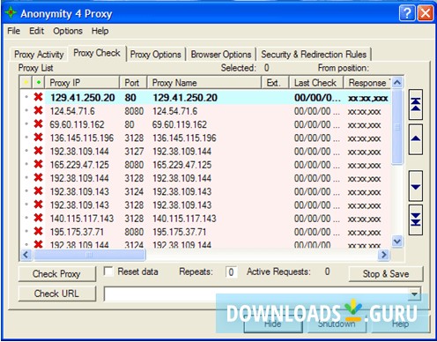Sort by the Proxy IP column header
This screenshot has height=342, width=437.
point(82,83)
